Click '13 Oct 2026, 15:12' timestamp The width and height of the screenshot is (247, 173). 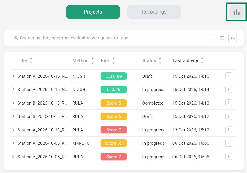click(191, 130)
